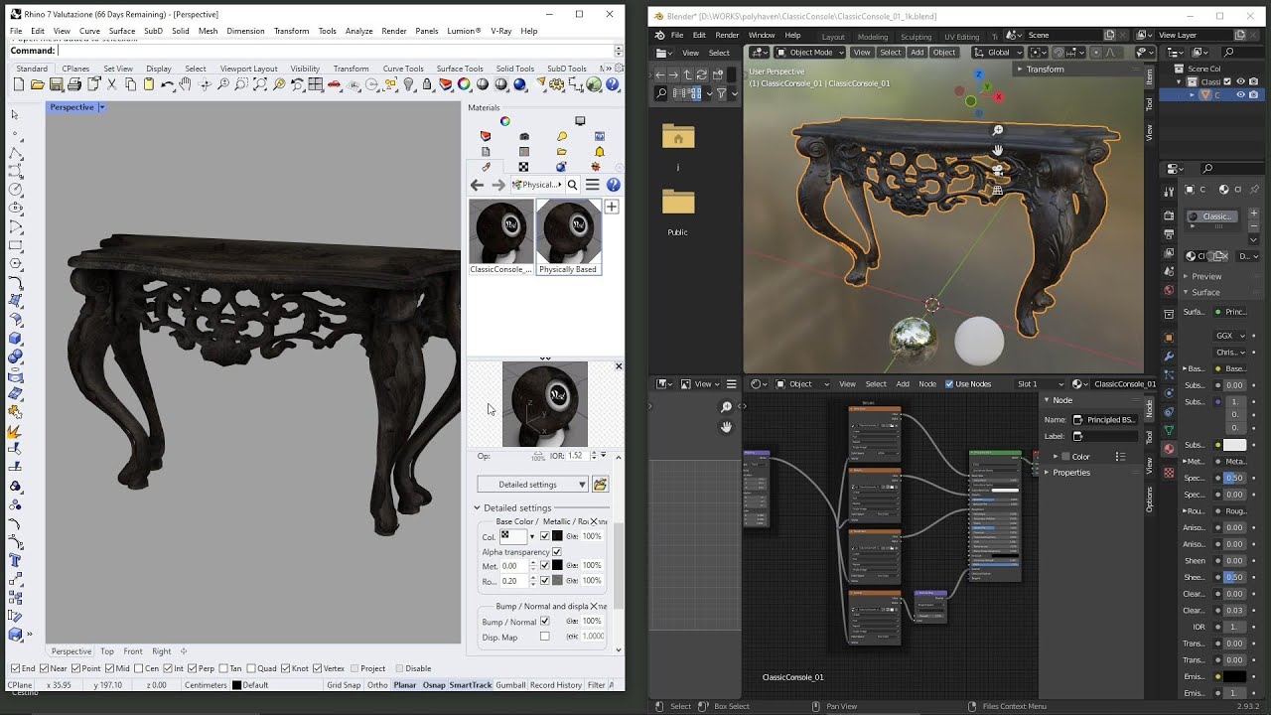1271x715 pixels.
Task: Click the Top viewport tab in Rhino
Action: click(x=107, y=651)
